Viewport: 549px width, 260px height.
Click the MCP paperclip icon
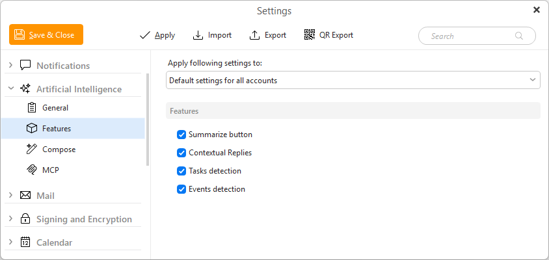(32, 170)
